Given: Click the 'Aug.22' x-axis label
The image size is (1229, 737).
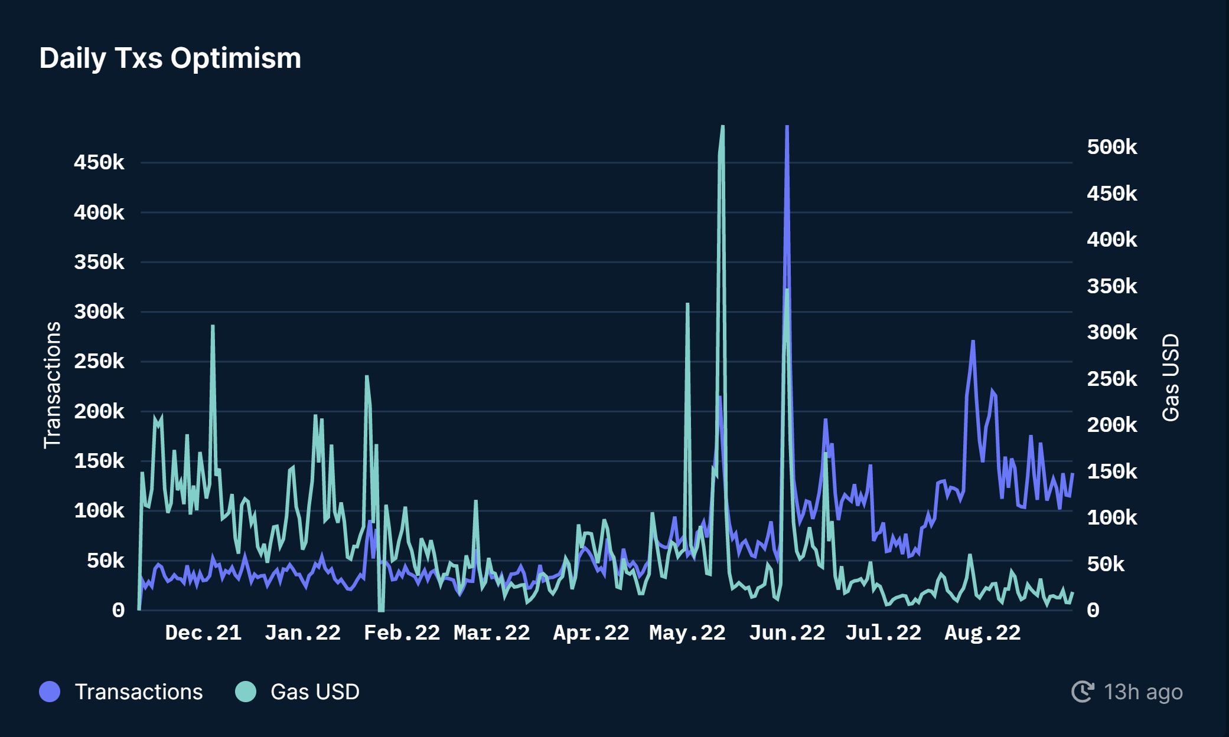Looking at the screenshot, I should point(982,633).
